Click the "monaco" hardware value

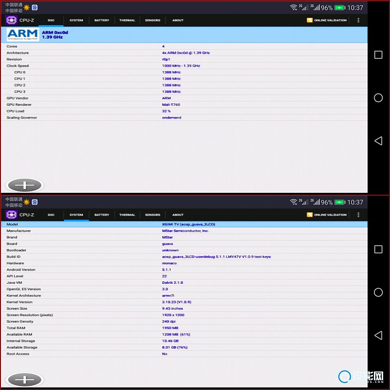tap(169, 263)
